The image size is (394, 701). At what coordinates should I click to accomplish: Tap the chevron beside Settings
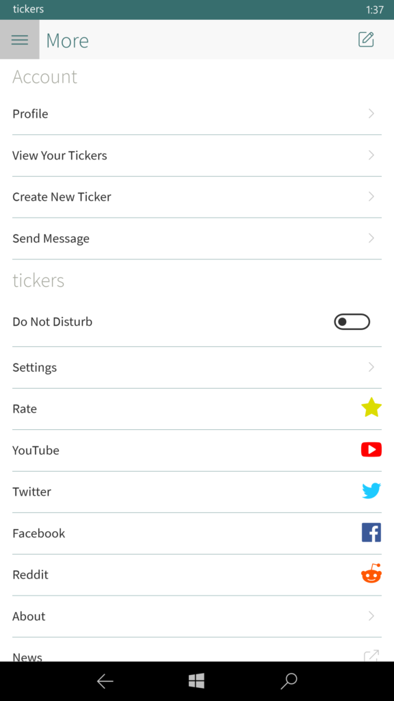click(x=371, y=367)
